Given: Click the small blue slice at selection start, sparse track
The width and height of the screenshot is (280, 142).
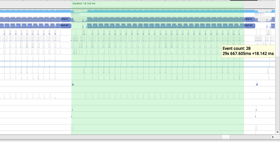Looking at the screenshot, I should 73,85.
